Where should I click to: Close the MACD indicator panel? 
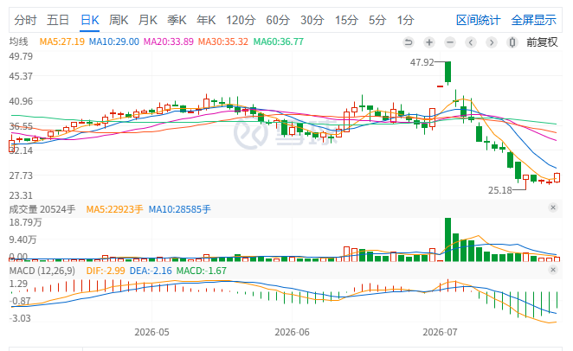553,270
